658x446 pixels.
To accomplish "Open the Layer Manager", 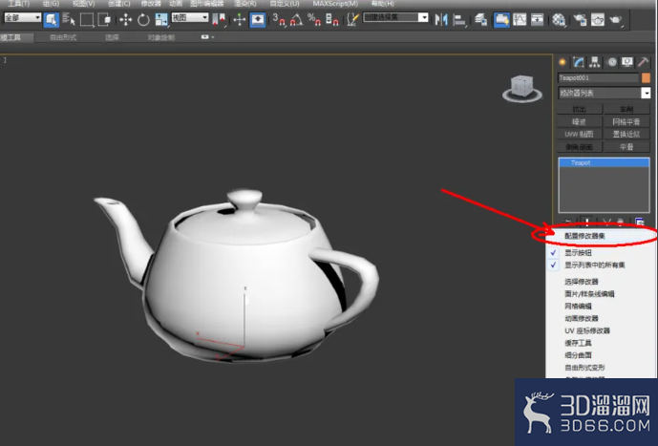I will (481, 19).
